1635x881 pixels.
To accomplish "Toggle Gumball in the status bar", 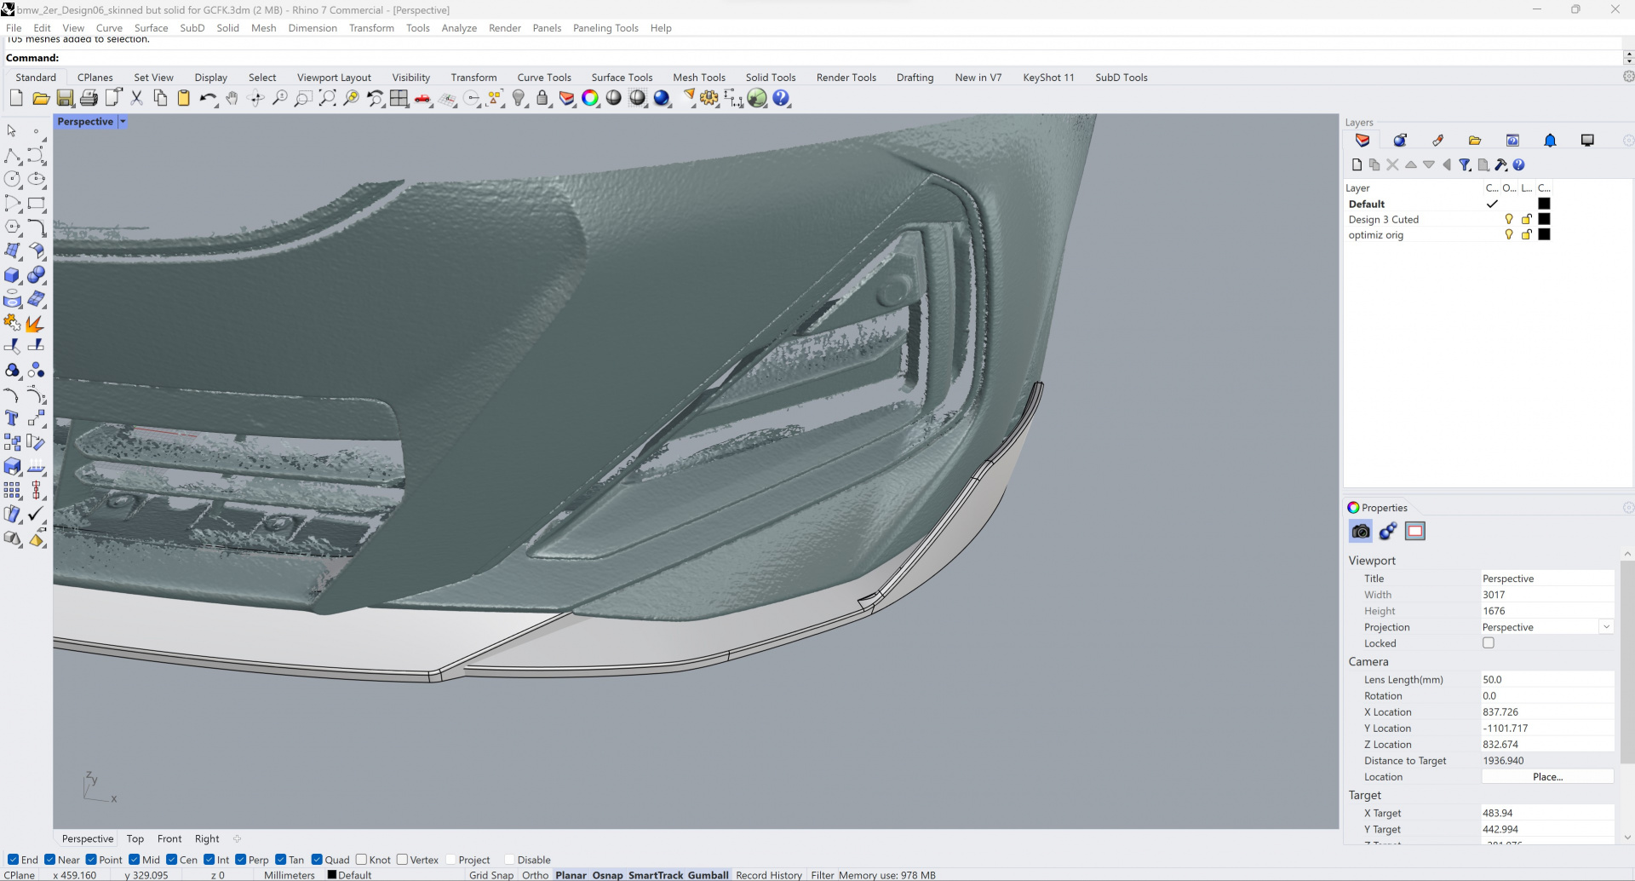I will click(708, 875).
